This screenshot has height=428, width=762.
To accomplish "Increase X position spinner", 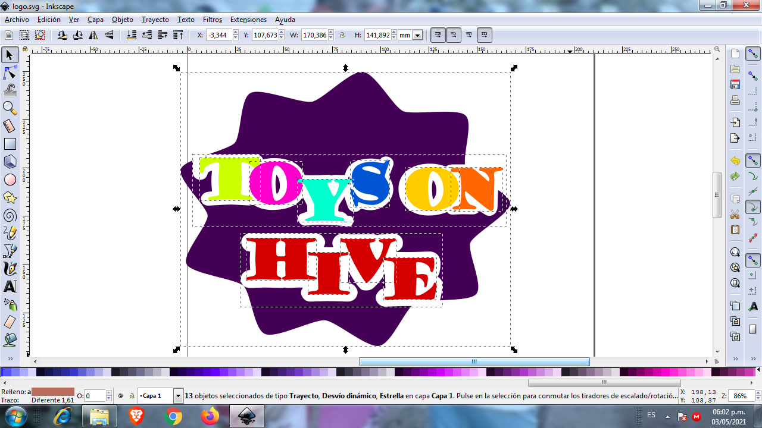I will point(235,33).
